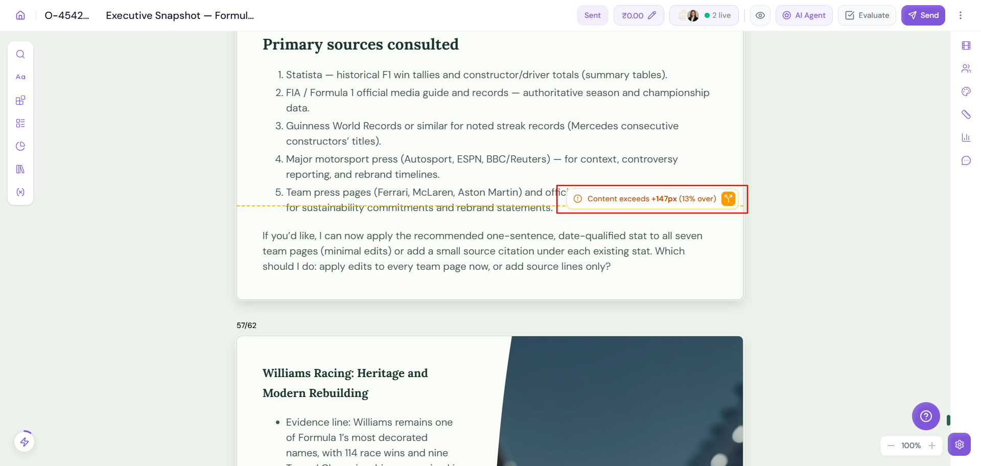Click the 2 live collaborators indicator
This screenshot has width=981, height=466.
(704, 15)
